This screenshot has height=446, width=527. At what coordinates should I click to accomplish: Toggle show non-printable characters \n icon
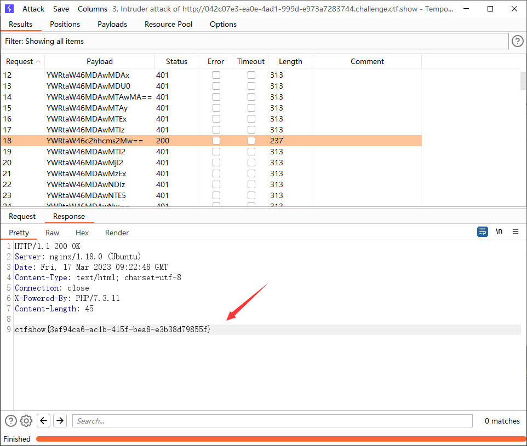tap(499, 231)
